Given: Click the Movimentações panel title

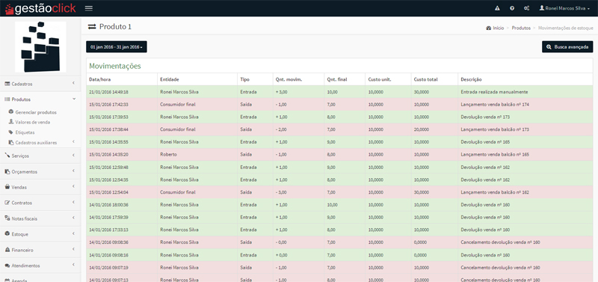Looking at the screenshot, I should (x=115, y=66).
